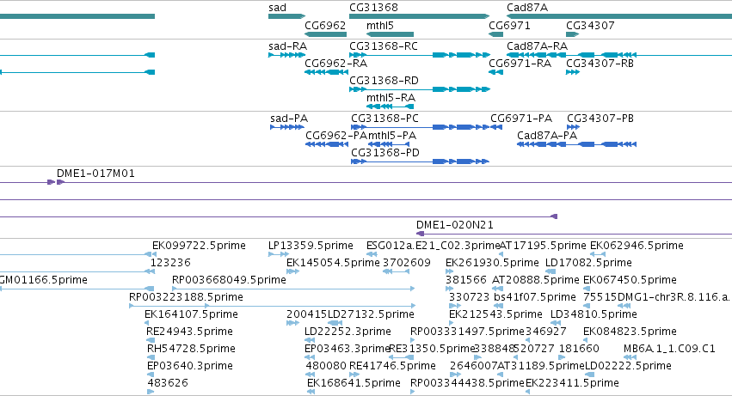Viewport: 732px width, 396px height.
Task: Select the sad gene feature
Action: 286,16
